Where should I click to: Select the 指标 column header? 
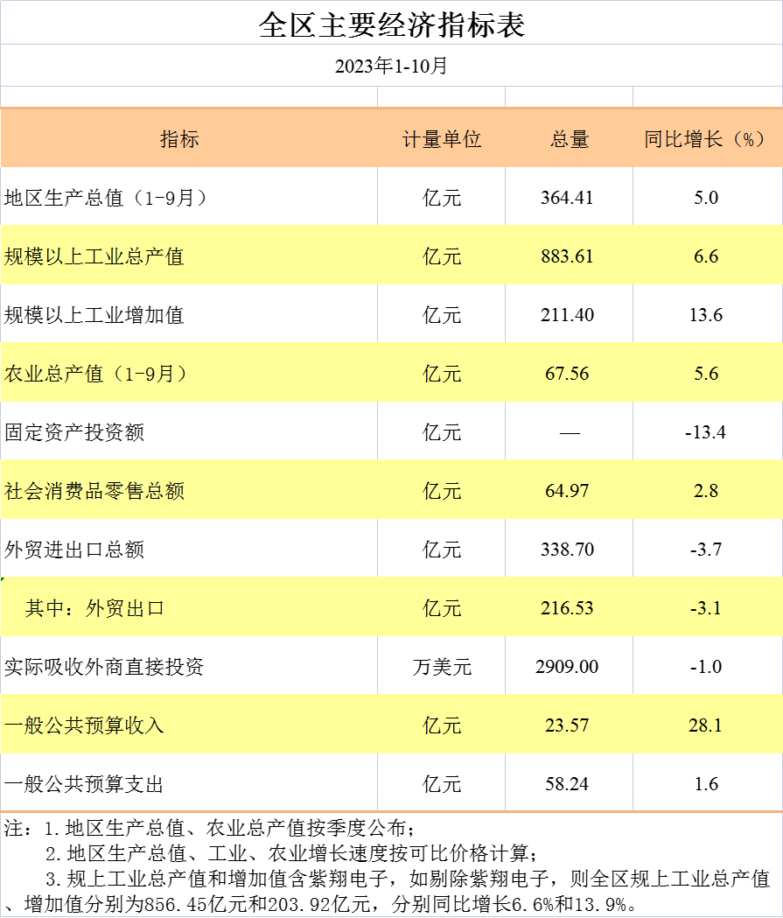tap(179, 139)
